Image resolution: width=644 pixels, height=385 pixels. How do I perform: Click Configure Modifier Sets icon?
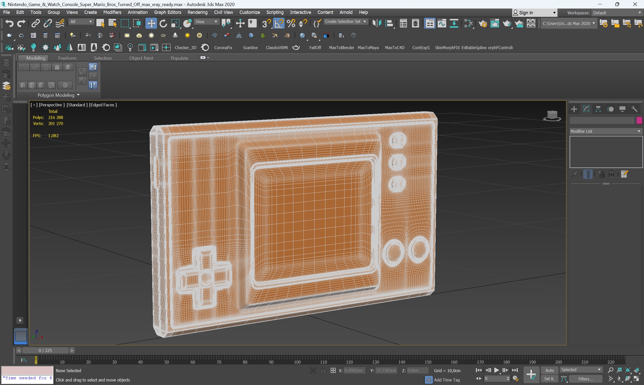pos(625,174)
